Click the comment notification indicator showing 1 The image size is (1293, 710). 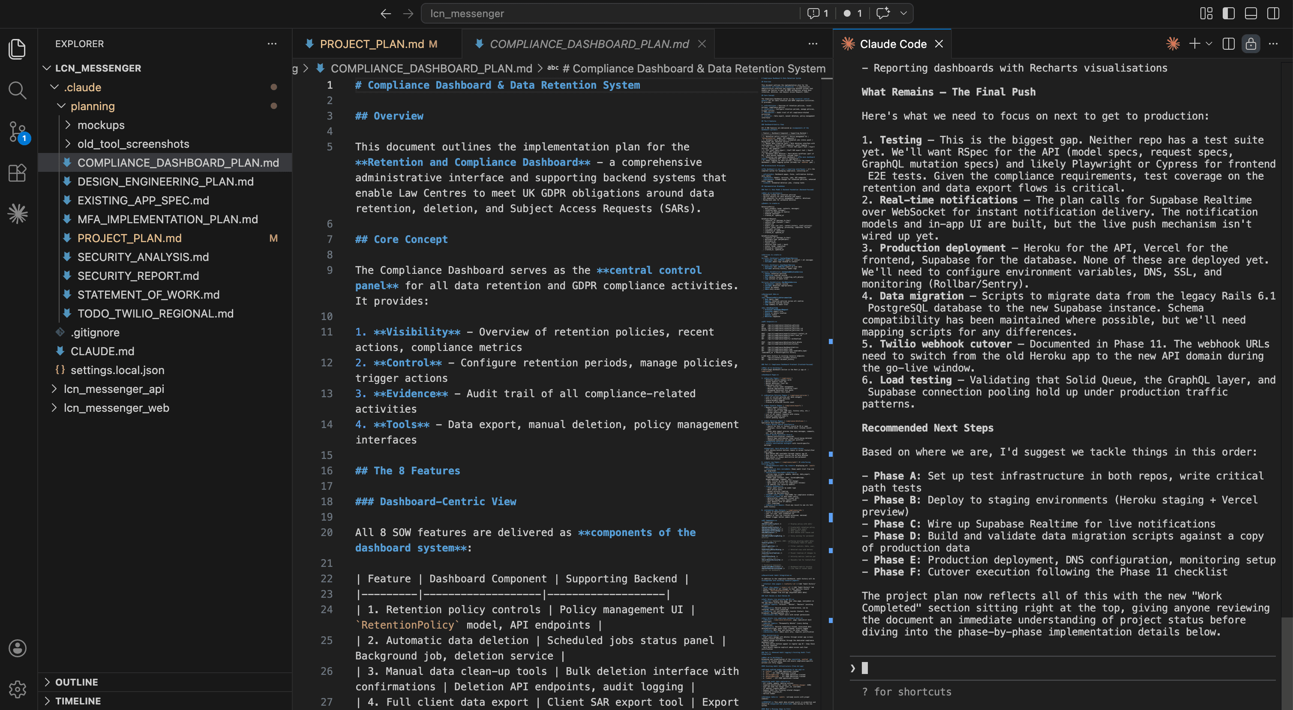[x=818, y=14]
